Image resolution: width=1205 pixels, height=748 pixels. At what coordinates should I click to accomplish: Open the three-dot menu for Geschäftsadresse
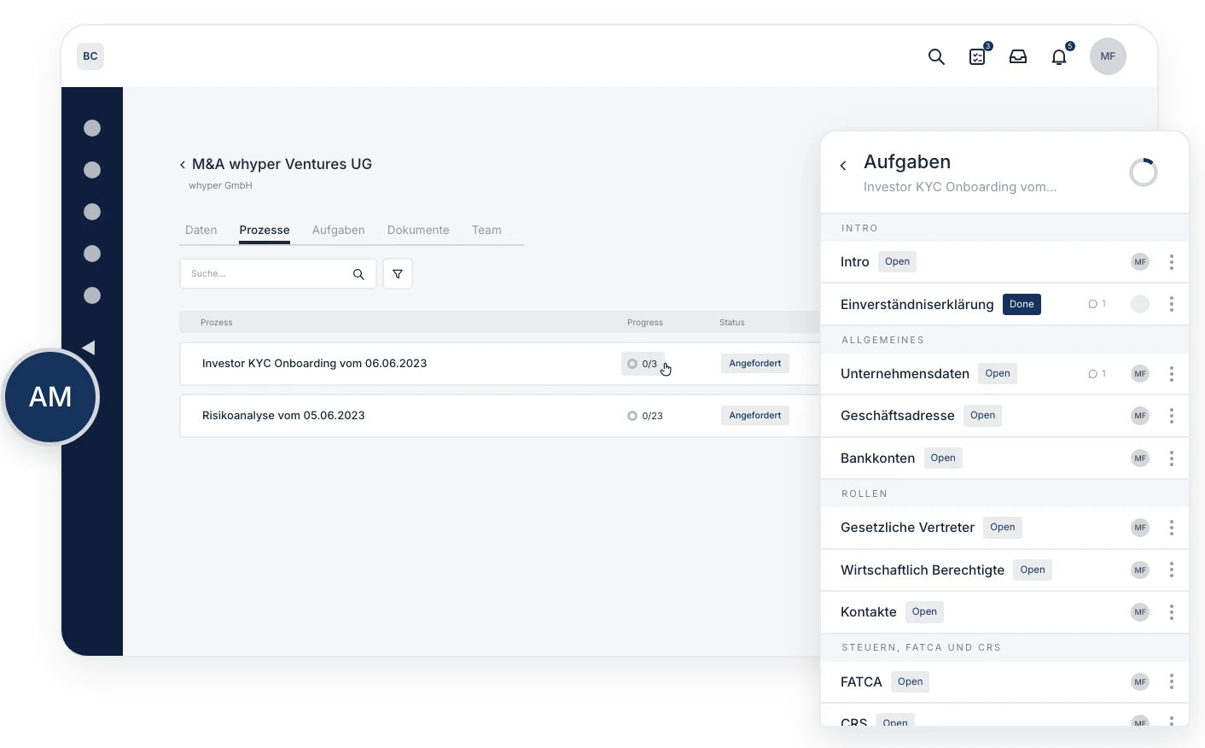point(1172,416)
